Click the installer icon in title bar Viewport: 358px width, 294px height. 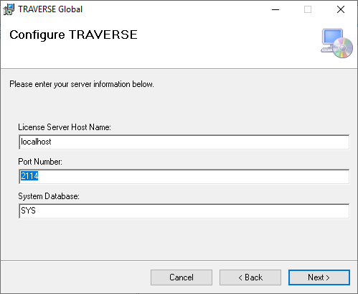click(x=9, y=9)
